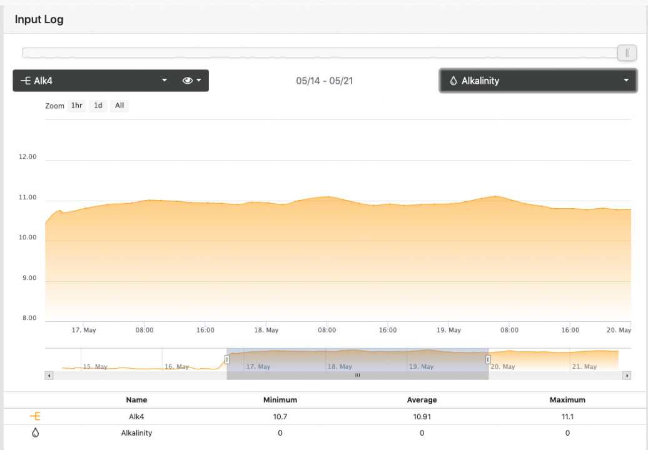Set chart zoom to 1d
648x450 pixels.
tap(98, 106)
